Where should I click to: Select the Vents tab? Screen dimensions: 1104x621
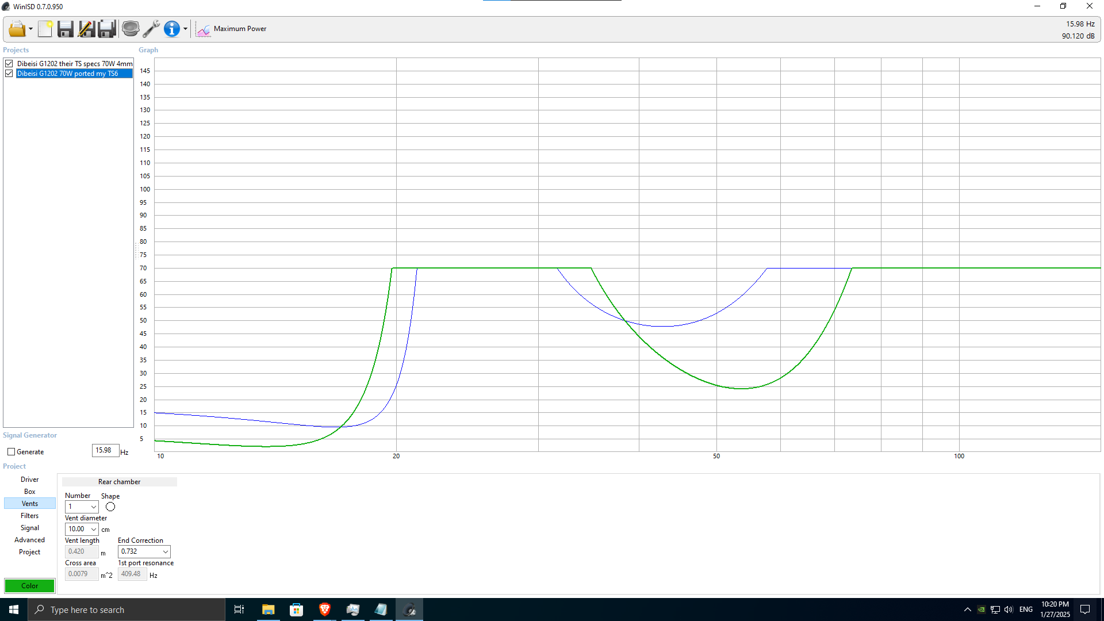pyautogui.click(x=30, y=504)
